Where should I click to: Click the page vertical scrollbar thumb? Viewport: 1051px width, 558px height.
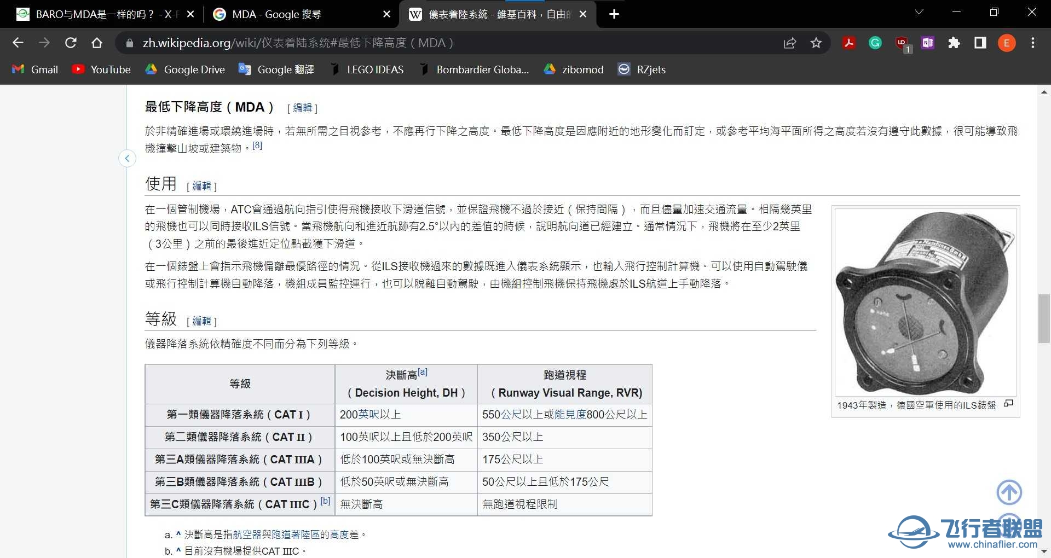(1044, 318)
